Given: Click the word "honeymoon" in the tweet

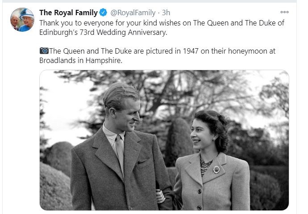Looking at the screenshot, I should coord(232,51).
